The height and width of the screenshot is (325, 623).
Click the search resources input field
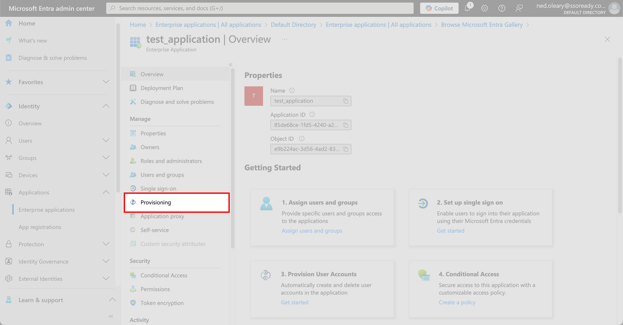260,8
